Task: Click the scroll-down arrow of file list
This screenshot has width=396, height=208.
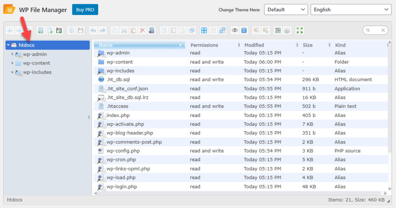Action: (x=390, y=189)
